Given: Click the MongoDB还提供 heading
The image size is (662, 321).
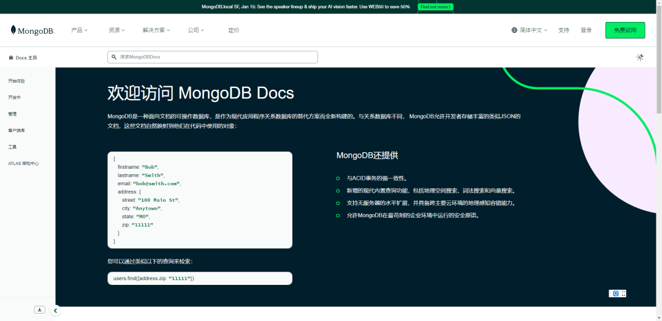Looking at the screenshot, I should [367, 155].
